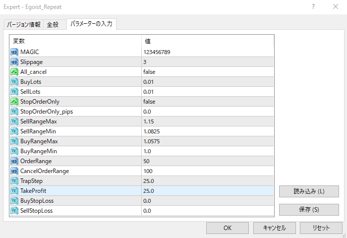The width and height of the screenshot is (347, 238).
Task: Click the double-type icon beside TrapStep
Action: pos(14,181)
